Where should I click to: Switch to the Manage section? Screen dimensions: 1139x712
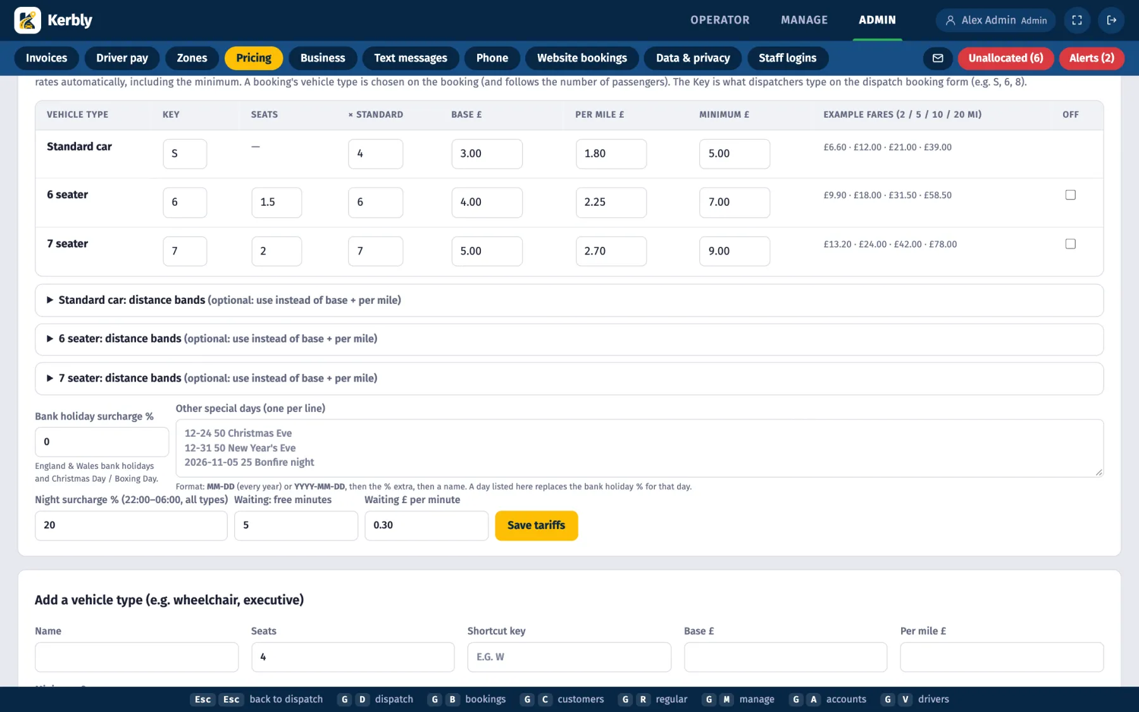point(804,20)
